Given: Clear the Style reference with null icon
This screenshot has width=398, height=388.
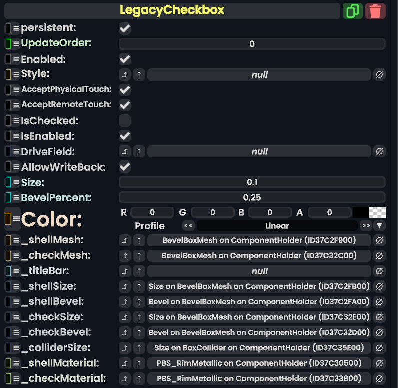Looking at the screenshot, I should tap(379, 75).
